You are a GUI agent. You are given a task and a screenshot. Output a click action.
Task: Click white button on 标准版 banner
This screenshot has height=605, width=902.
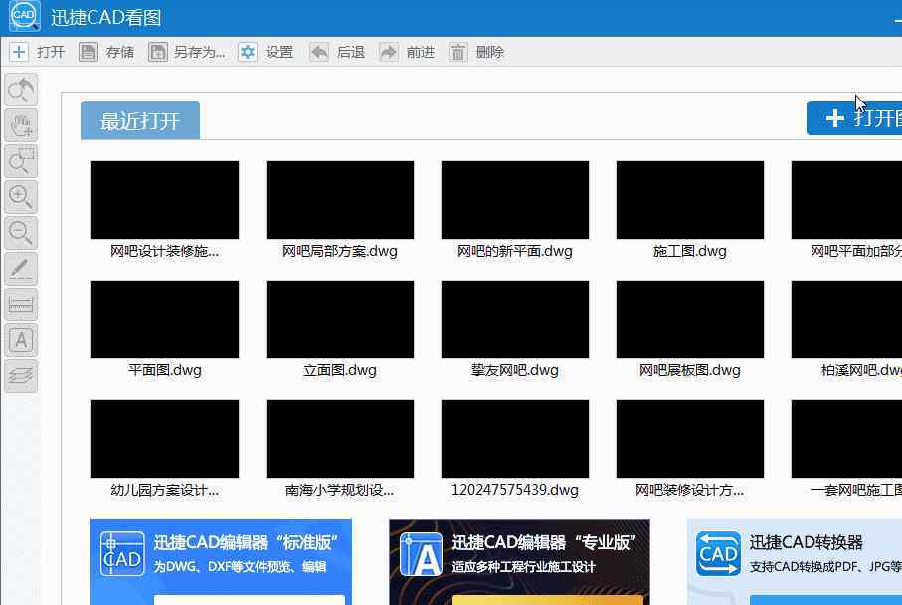point(249,600)
